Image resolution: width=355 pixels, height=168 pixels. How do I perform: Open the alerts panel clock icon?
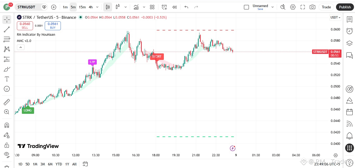(350, 31)
